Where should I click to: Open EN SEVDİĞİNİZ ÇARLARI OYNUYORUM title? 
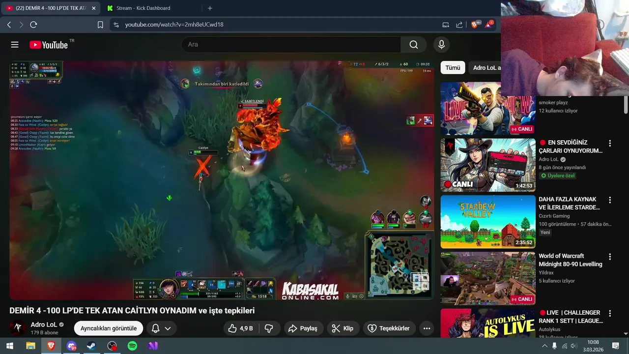coord(571,147)
